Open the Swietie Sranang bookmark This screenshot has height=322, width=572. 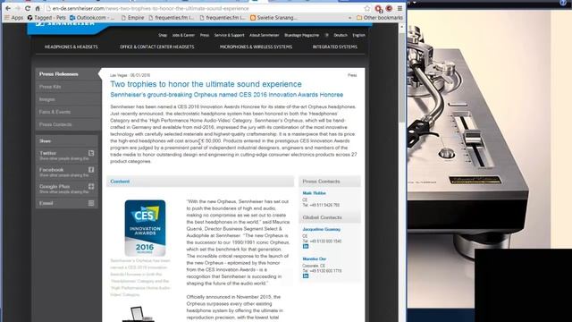pyautogui.click(x=273, y=18)
